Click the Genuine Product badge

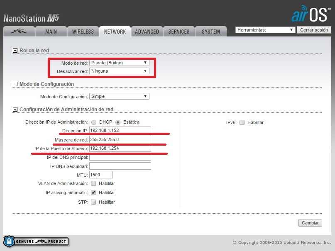point(36,241)
